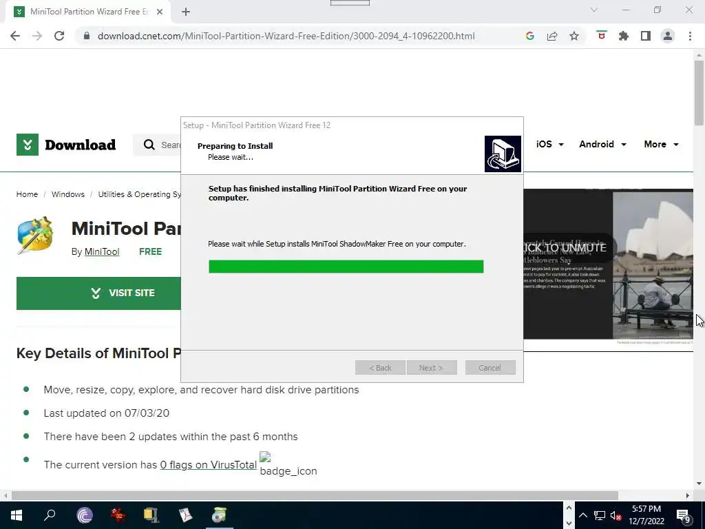The image size is (705, 529).
Task: Open the Extensions puzzle icon
Action: (x=624, y=36)
